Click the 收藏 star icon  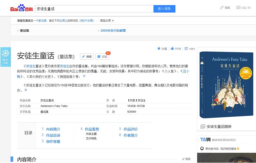159,49
